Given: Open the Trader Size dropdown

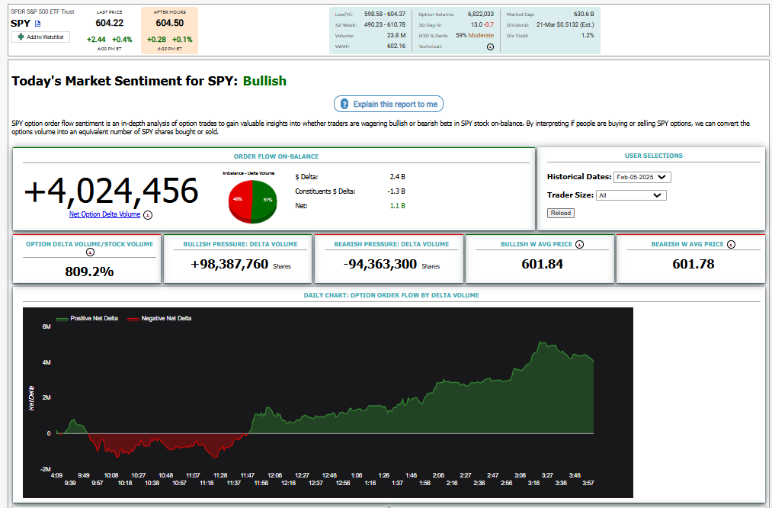Looking at the screenshot, I should tap(631, 195).
